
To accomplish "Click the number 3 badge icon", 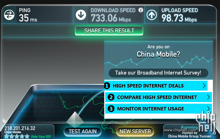I will (x=111, y=109).
